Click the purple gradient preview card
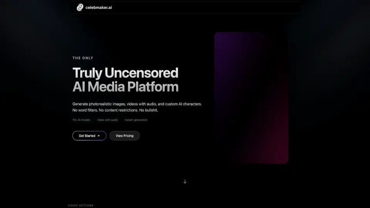The width and height of the screenshot is (370, 208). pyautogui.click(x=251, y=98)
